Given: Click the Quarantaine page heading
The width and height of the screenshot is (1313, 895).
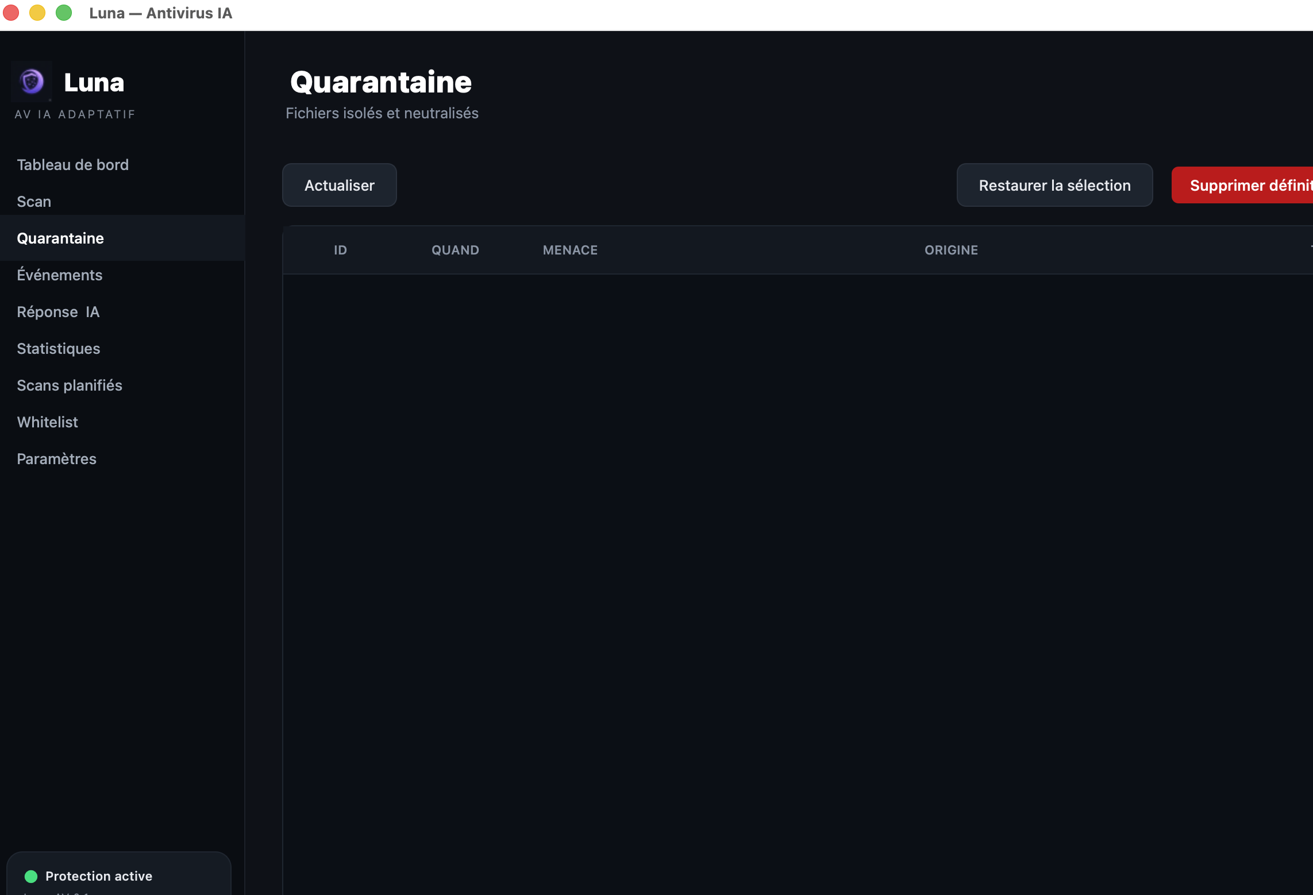Looking at the screenshot, I should (381, 82).
